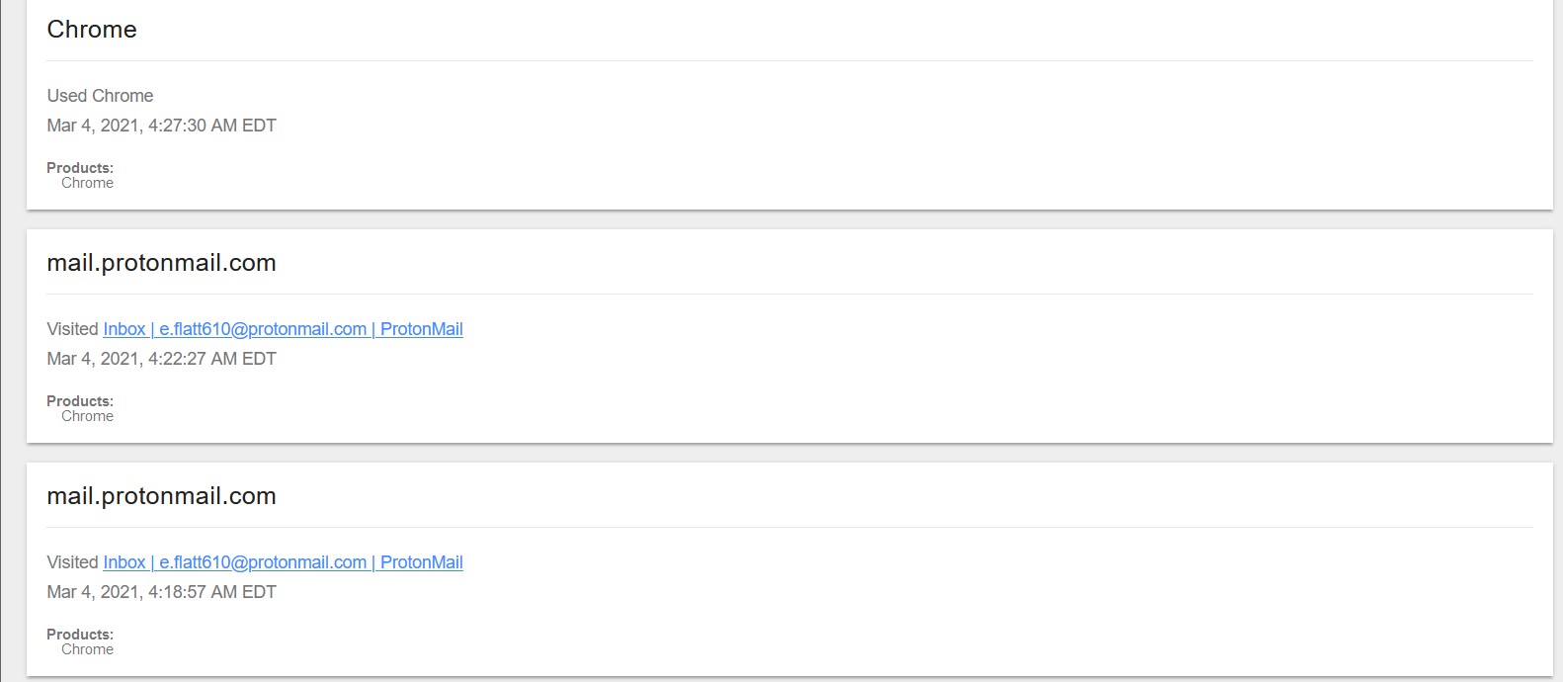Click the 'Visited' word in the 4:22:27 AM entry

pyautogui.click(x=72, y=329)
